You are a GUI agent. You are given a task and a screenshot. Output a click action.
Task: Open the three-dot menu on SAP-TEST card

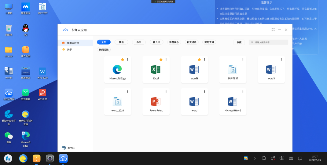coord(243,60)
